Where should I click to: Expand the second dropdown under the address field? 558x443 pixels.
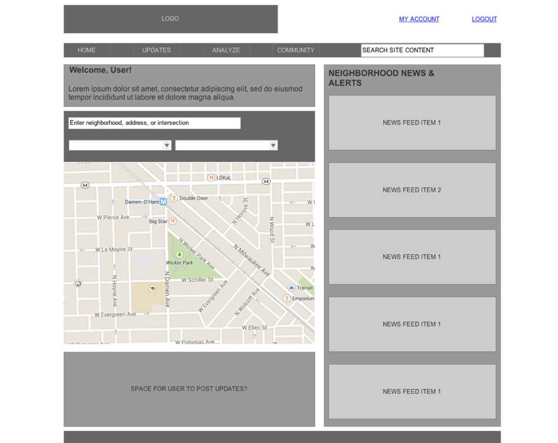(x=227, y=146)
